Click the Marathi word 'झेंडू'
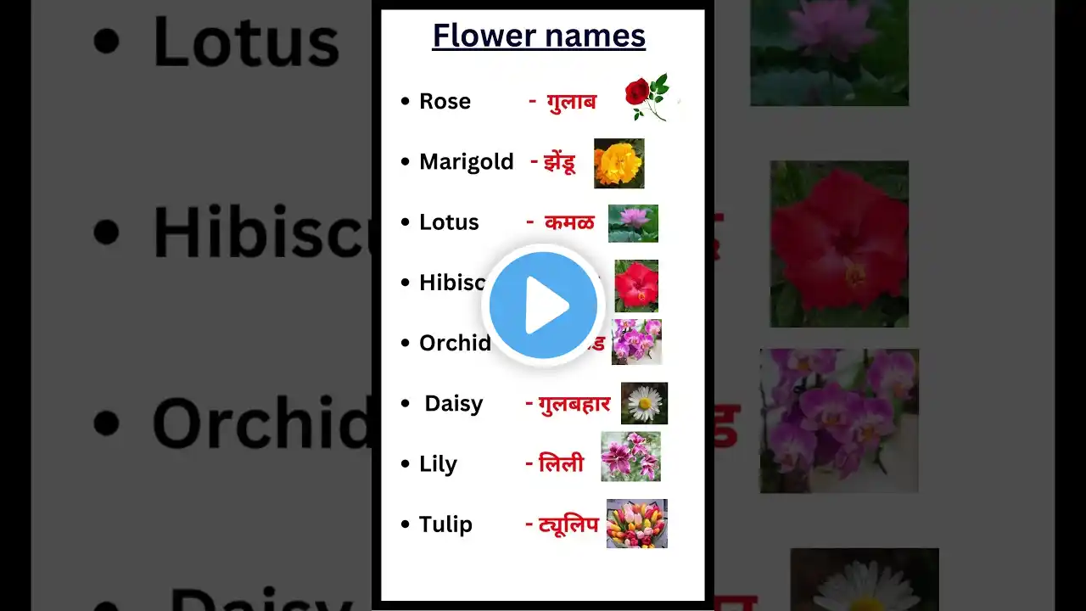1086x611 pixels. click(559, 161)
